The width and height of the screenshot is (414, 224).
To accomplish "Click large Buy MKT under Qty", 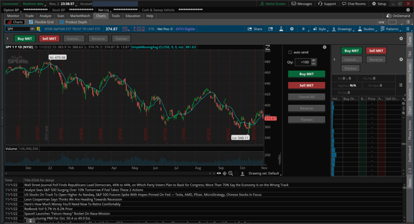I will [x=306, y=74].
